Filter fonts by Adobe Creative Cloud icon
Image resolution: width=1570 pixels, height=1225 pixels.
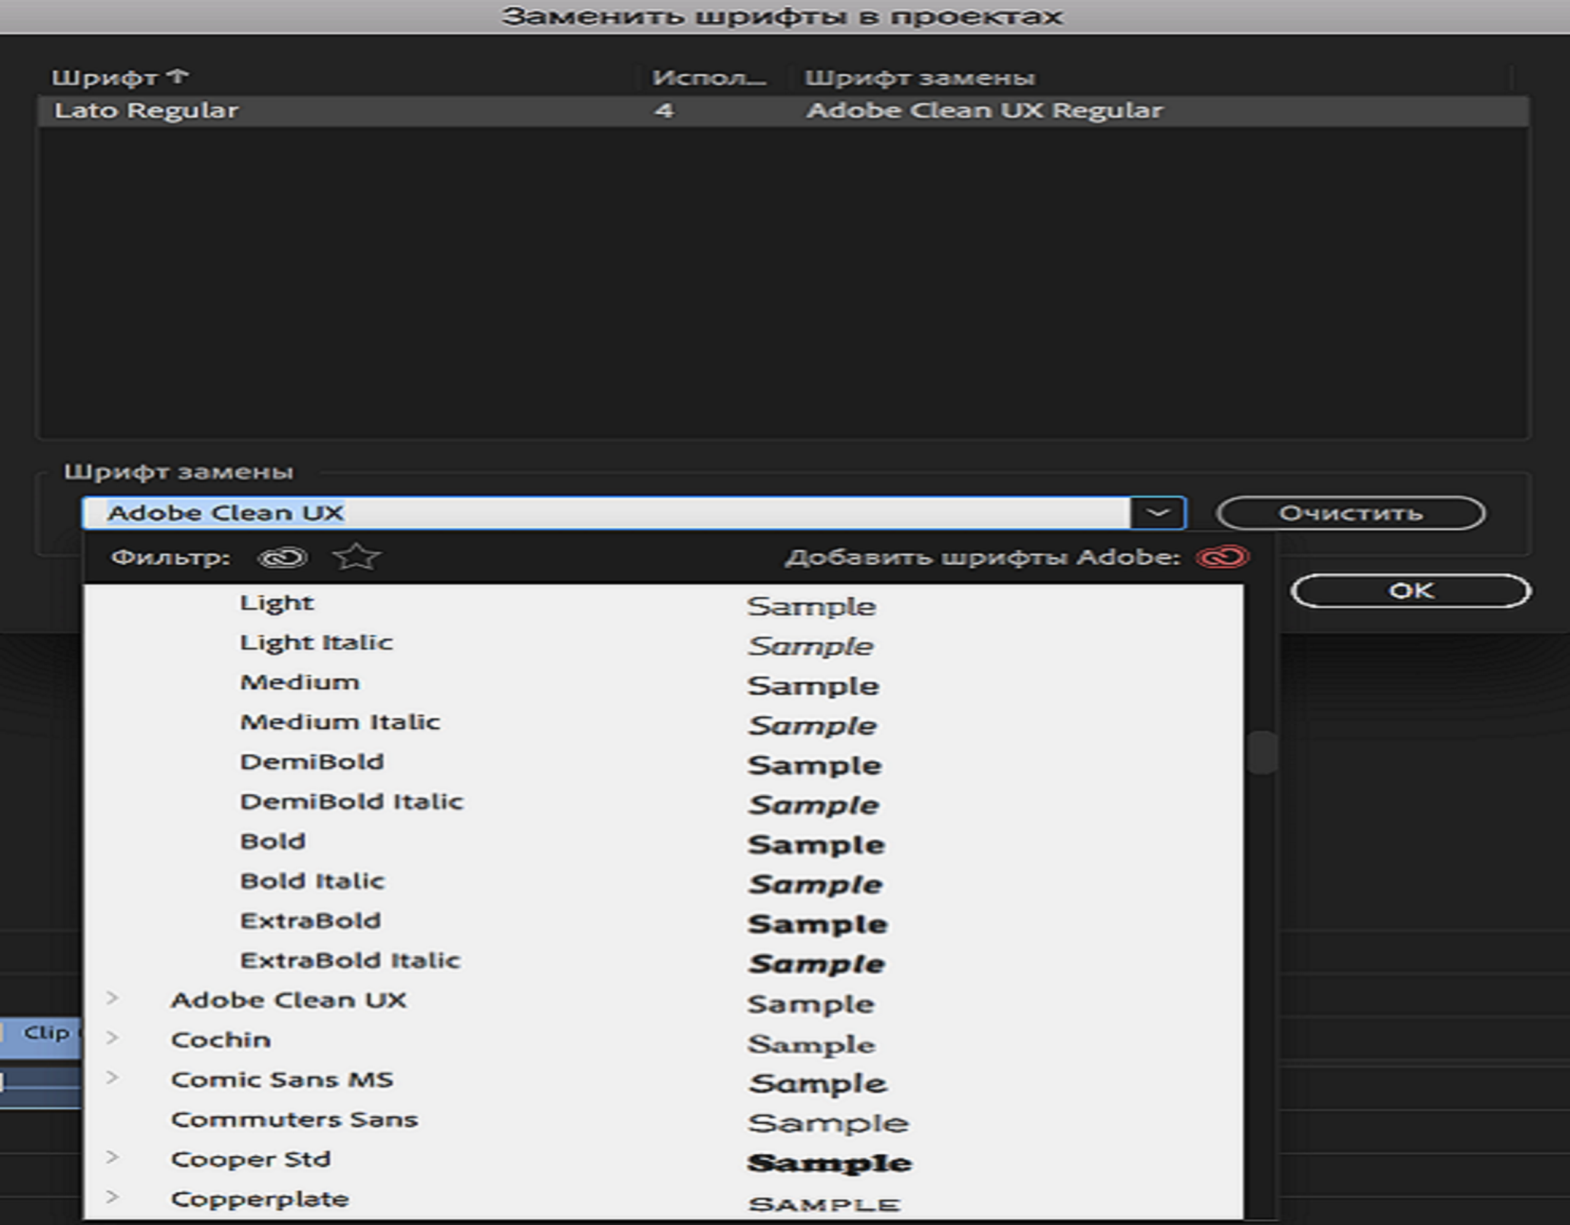[x=282, y=557]
